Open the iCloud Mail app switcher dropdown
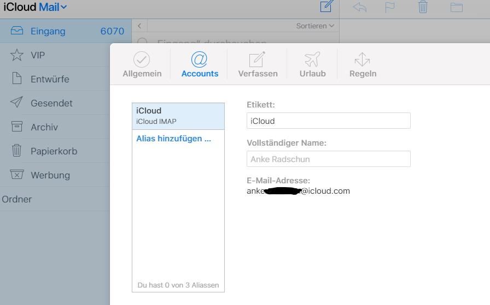Viewport: 490px width, 305px height. point(35,7)
